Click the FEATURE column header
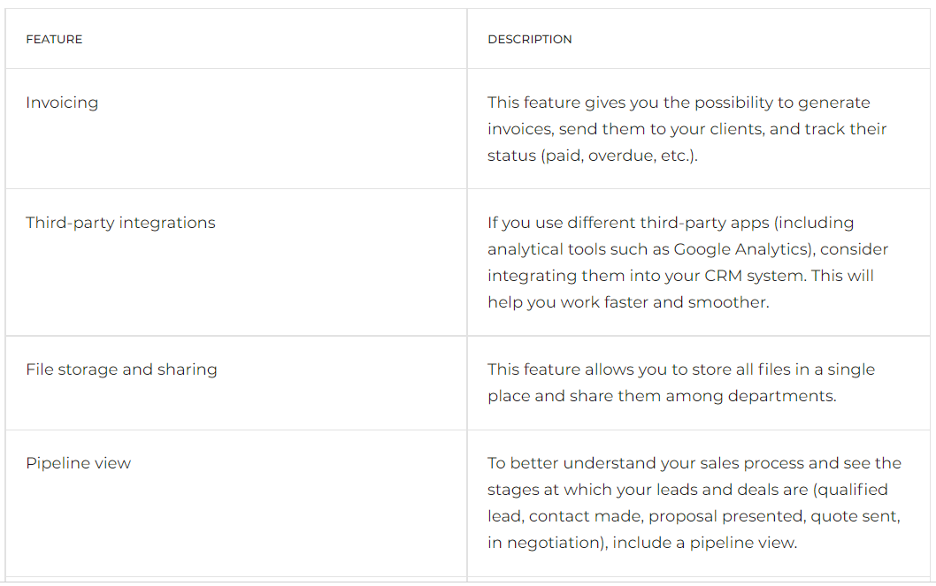The width and height of the screenshot is (936, 586). point(54,40)
